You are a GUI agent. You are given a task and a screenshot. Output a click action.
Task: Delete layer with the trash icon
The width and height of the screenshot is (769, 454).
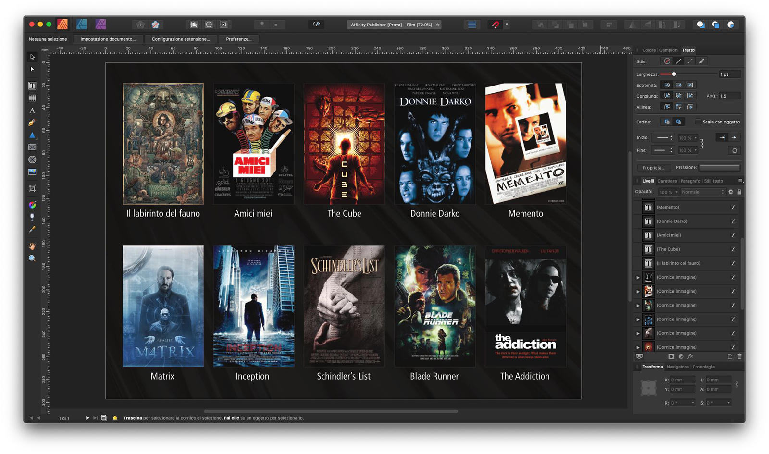point(739,356)
